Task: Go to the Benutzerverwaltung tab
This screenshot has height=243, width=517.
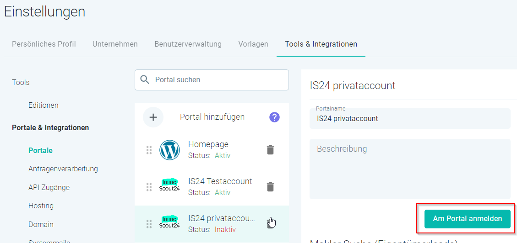Action: coord(188,44)
